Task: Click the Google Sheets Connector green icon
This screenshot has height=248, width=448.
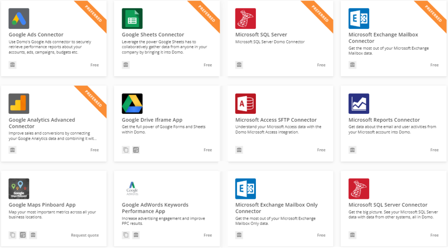Action: (x=132, y=18)
